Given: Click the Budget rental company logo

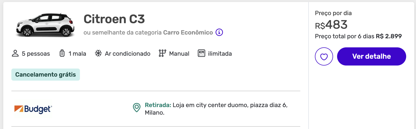Looking at the screenshot, I should click(33, 109).
